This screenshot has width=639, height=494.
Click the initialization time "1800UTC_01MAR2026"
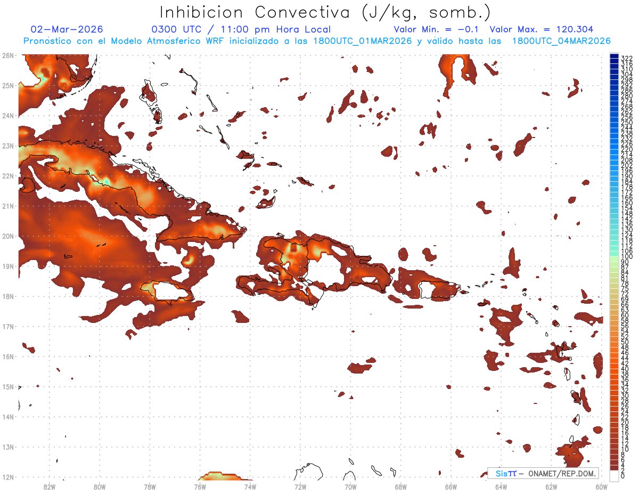click(363, 41)
